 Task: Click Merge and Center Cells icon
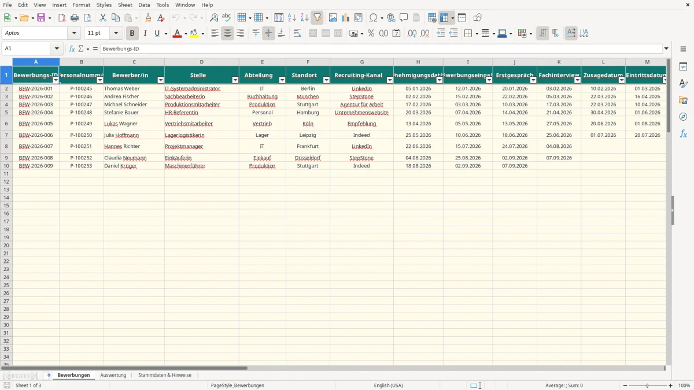pos(313,34)
